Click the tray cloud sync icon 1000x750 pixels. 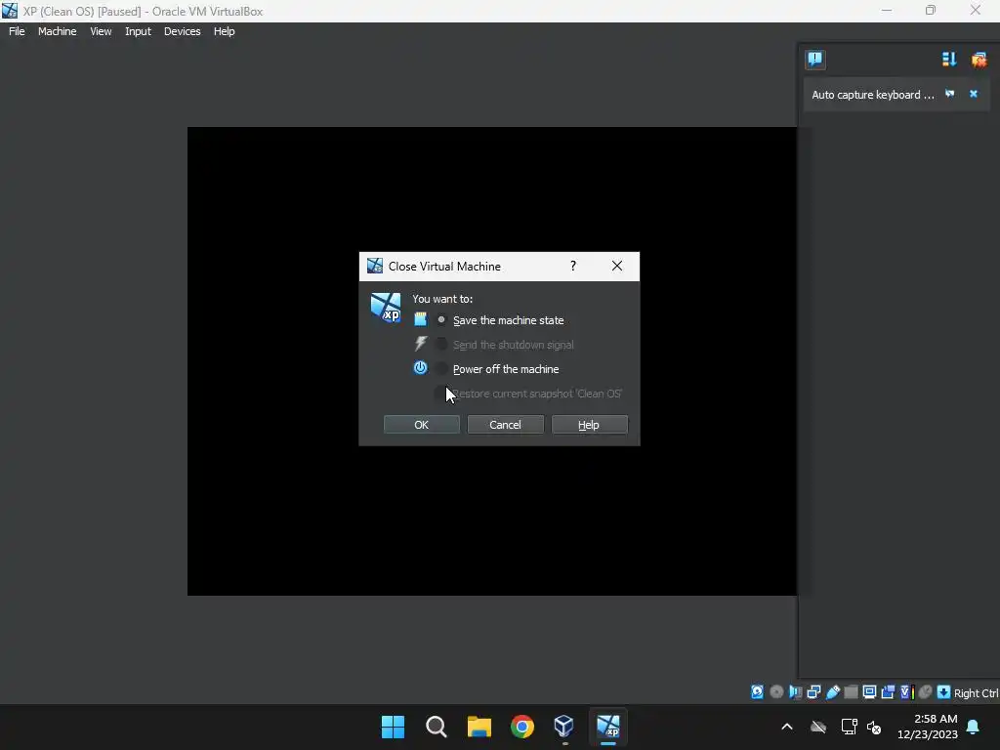[x=818, y=727]
